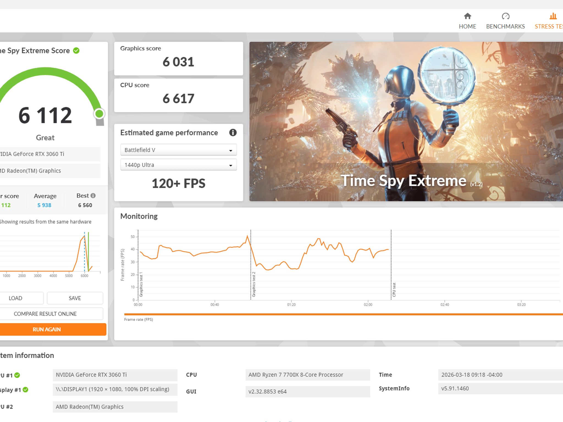This screenshot has width=563, height=422.
Task: Click the DISPLAY1 1920 × 1080 field
Action: coord(115,390)
